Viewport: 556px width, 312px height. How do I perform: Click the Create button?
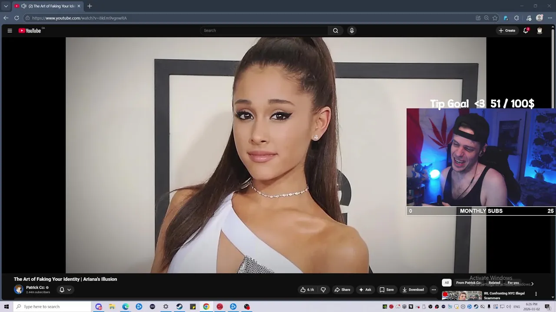click(507, 31)
